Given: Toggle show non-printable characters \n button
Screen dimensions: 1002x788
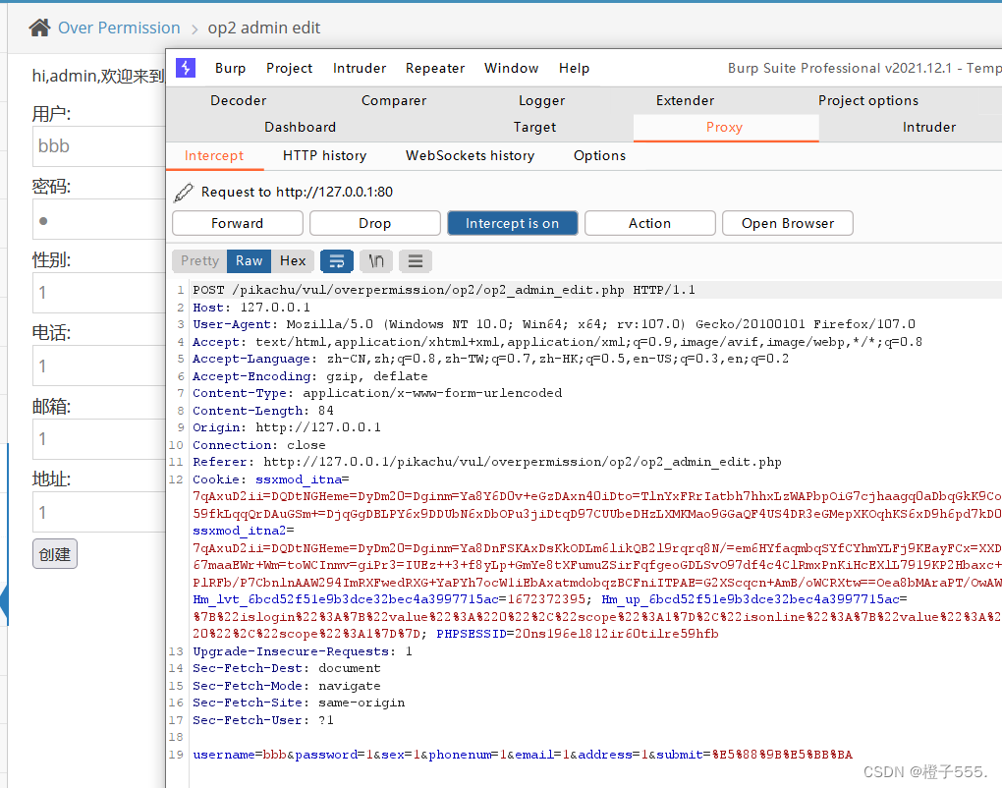Looking at the screenshot, I should [x=376, y=260].
